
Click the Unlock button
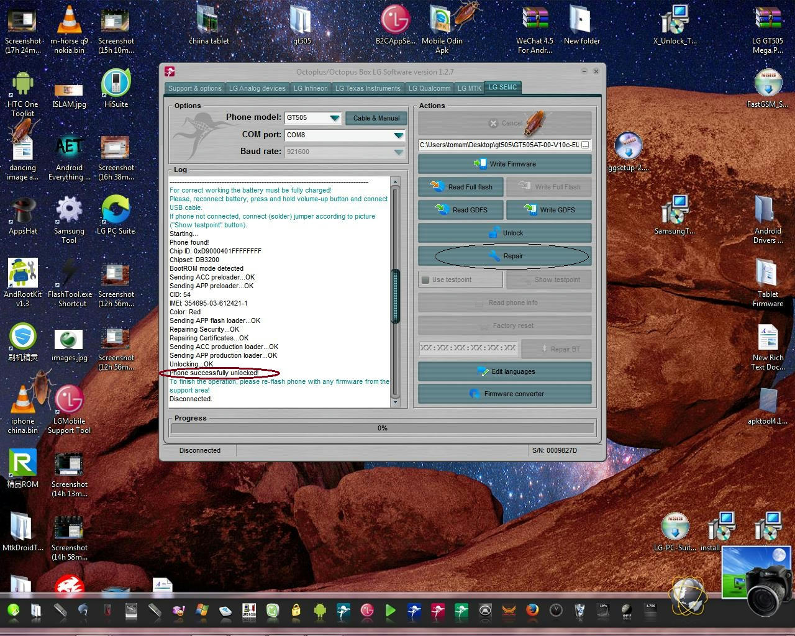(504, 233)
